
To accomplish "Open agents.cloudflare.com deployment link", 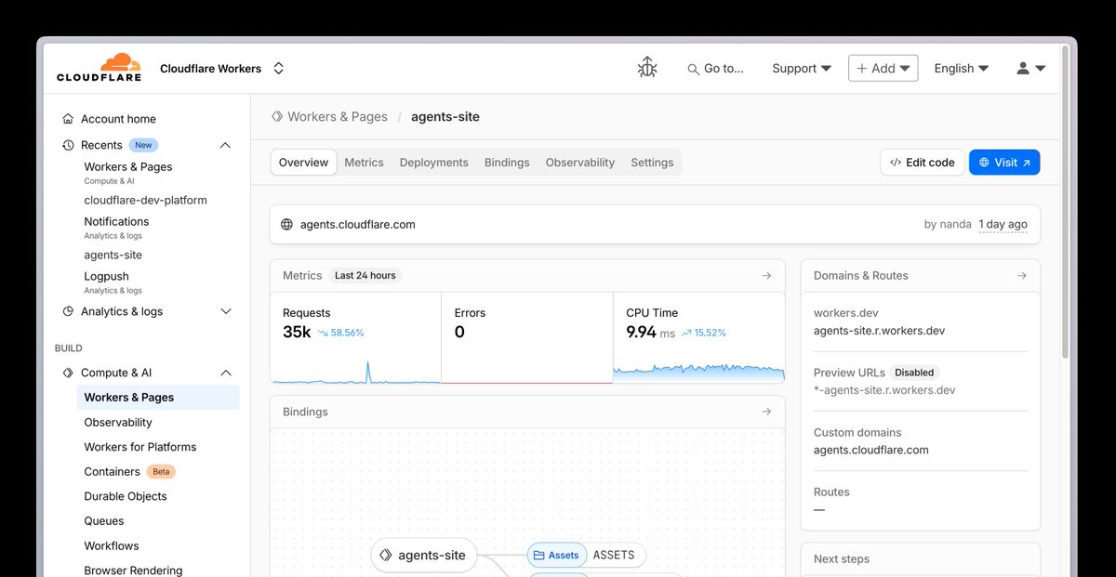I will [x=358, y=224].
